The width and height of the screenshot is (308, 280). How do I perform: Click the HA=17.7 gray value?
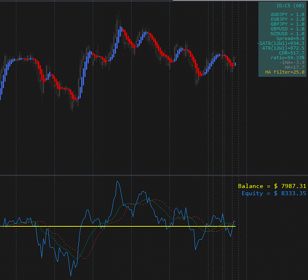(294, 68)
